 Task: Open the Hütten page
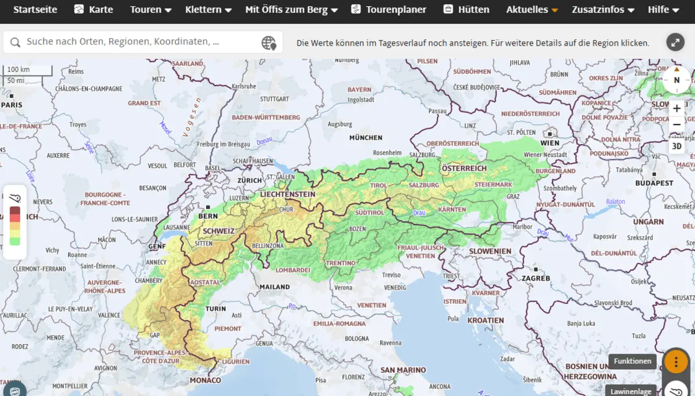pos(466,10)
